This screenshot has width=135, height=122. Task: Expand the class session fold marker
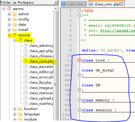(x=79, y=110)
